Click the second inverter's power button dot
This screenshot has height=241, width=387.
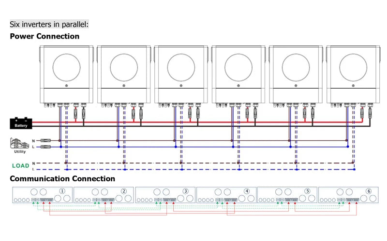124,86
